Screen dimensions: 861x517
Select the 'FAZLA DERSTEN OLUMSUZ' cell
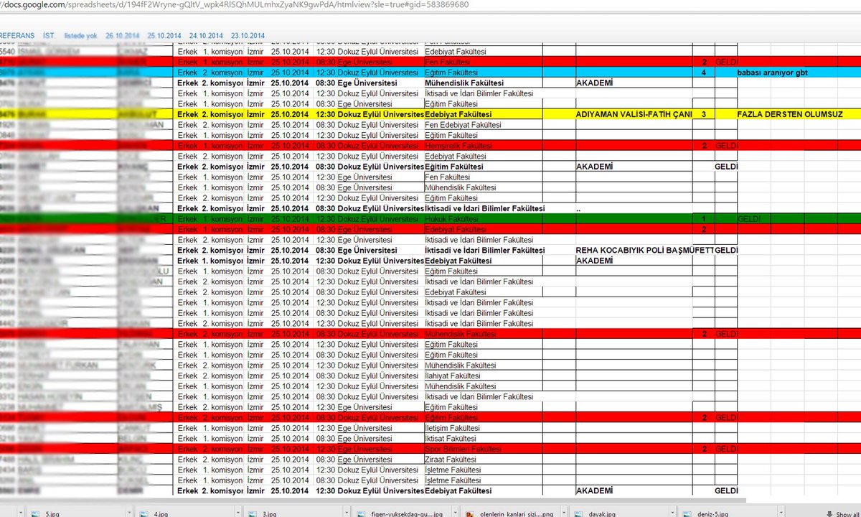pyautogui.click(x=789, y=114)
